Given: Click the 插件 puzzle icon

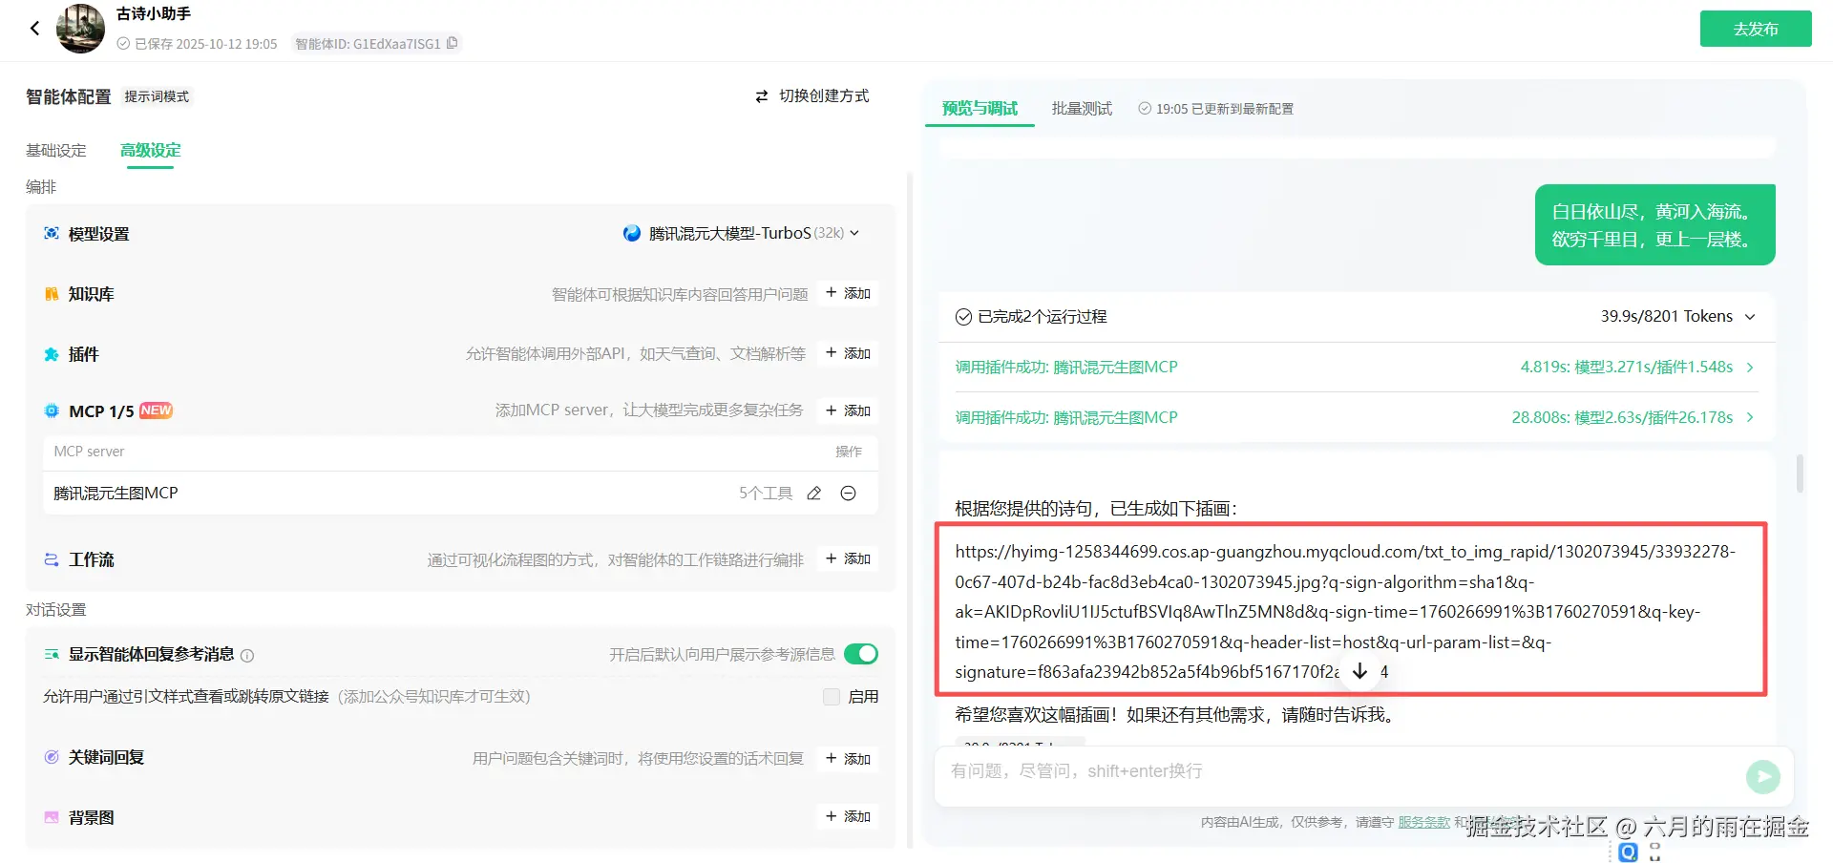Looking at the screenshot, I should 52,354.
